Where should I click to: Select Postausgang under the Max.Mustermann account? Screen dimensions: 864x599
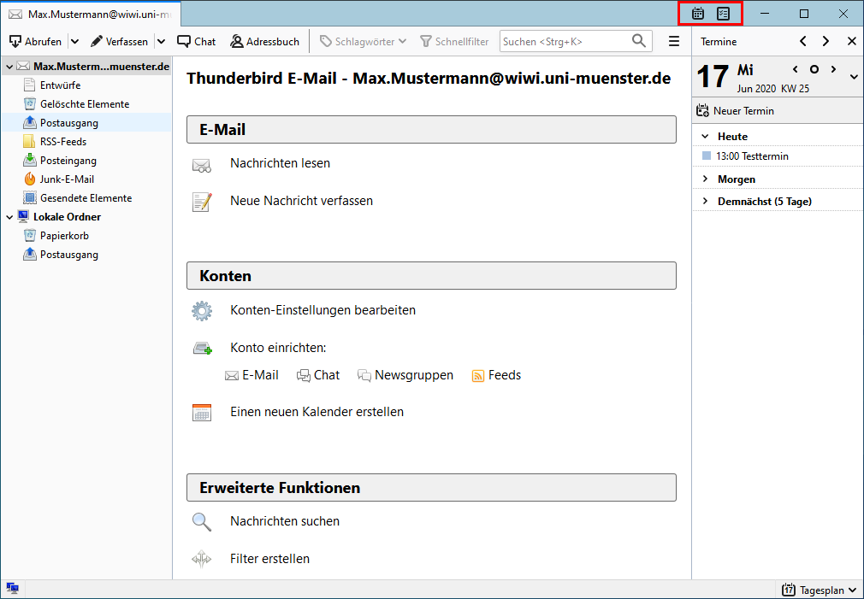(69, 123)
